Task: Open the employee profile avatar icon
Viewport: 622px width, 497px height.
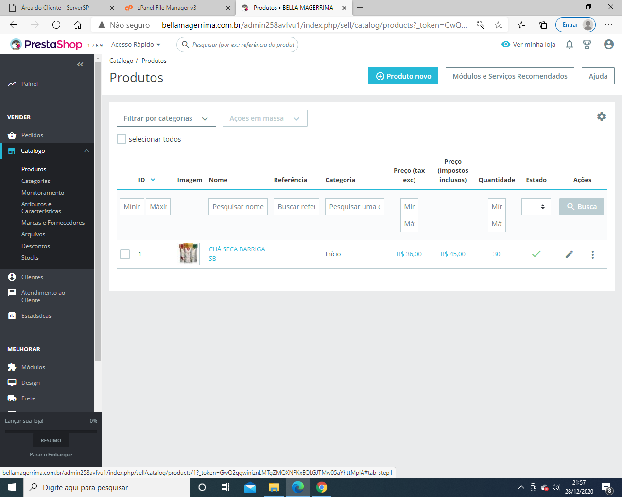Action: 609,44
